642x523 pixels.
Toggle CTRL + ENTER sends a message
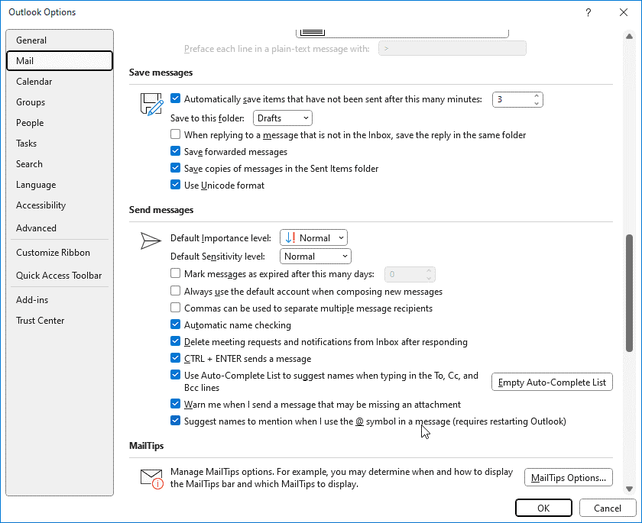[x=176, y=359]
